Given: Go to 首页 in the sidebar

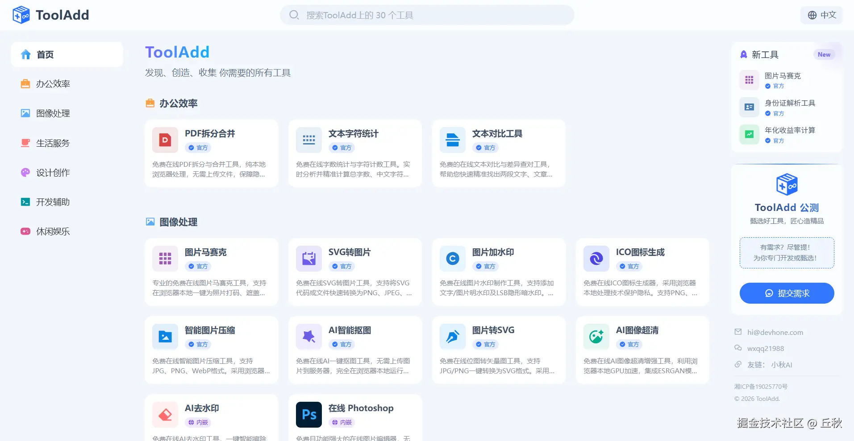Looking at the screenshot, I should 67,54.
